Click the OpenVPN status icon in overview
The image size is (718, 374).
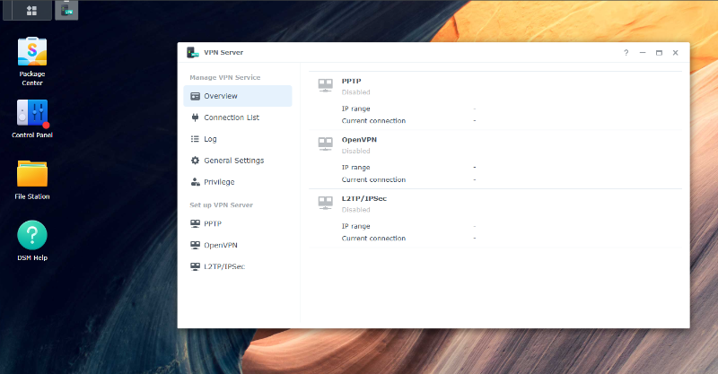pos(326,144)
